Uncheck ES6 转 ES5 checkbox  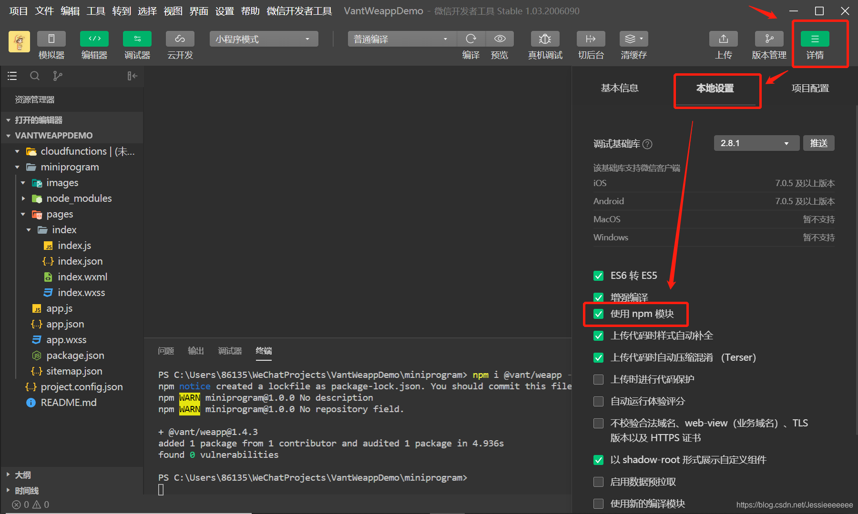coord(599,276)
